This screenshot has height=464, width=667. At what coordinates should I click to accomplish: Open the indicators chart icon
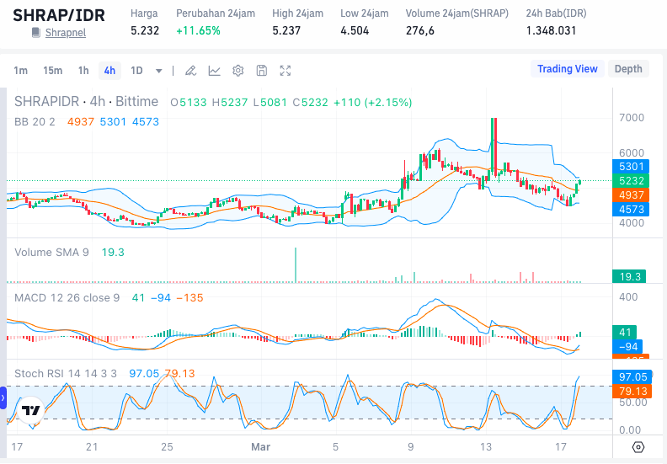tap(215, 71)
